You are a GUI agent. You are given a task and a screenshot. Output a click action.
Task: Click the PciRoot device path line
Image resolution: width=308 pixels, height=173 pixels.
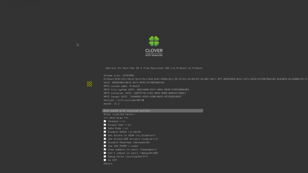coord(205,79)
